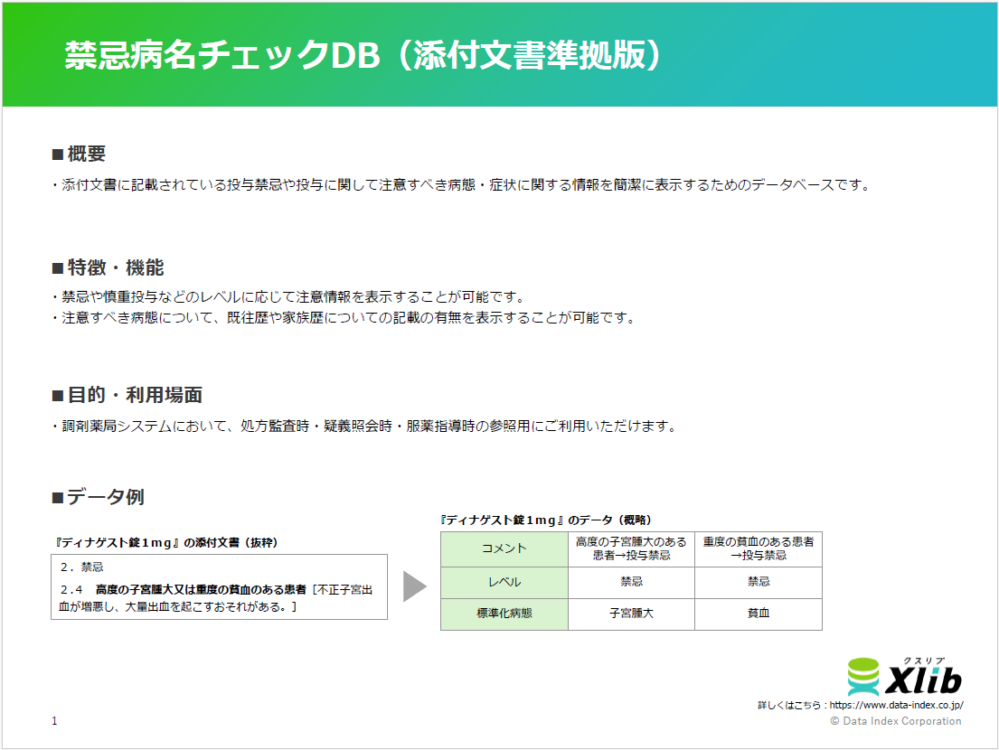
Task: Select the ■目的・利用場面 heading
Action: point(127,395)
